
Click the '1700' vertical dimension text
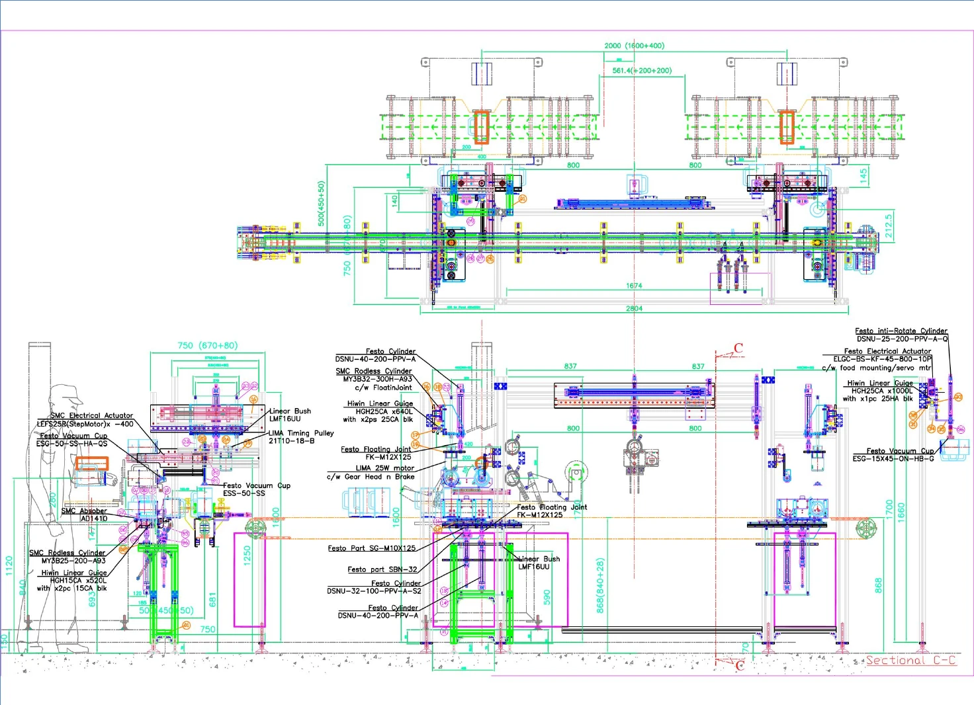point(889,510)
